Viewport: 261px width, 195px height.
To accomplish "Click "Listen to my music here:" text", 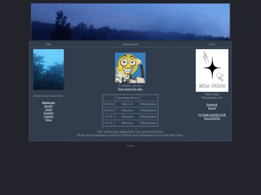I will click(x=48, y=96).
